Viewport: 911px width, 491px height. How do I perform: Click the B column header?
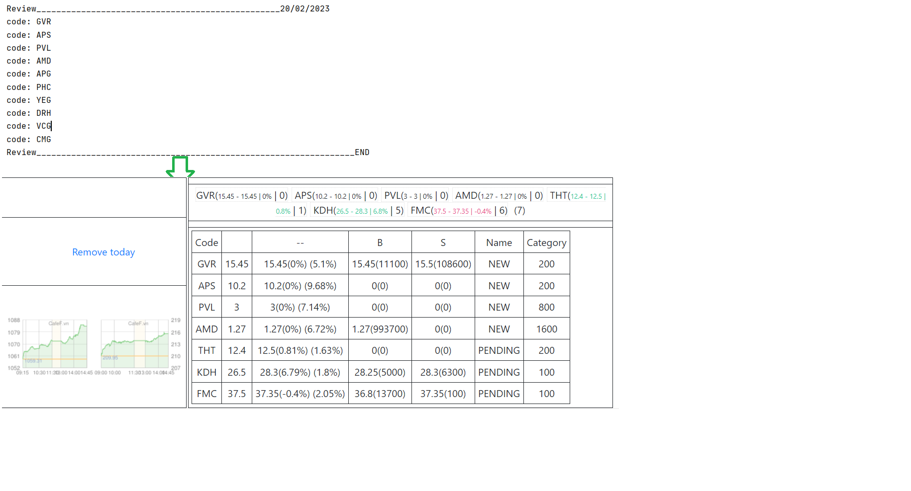pos(380,243)
